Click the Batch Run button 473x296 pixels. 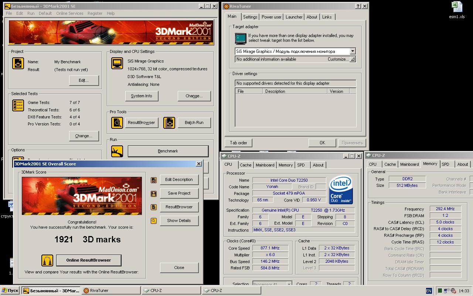[x=194, y=122]
